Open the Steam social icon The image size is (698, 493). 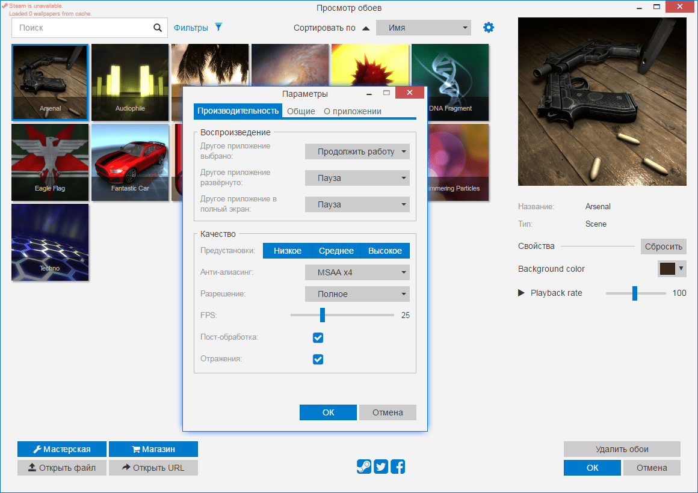[x=363, y=467]
